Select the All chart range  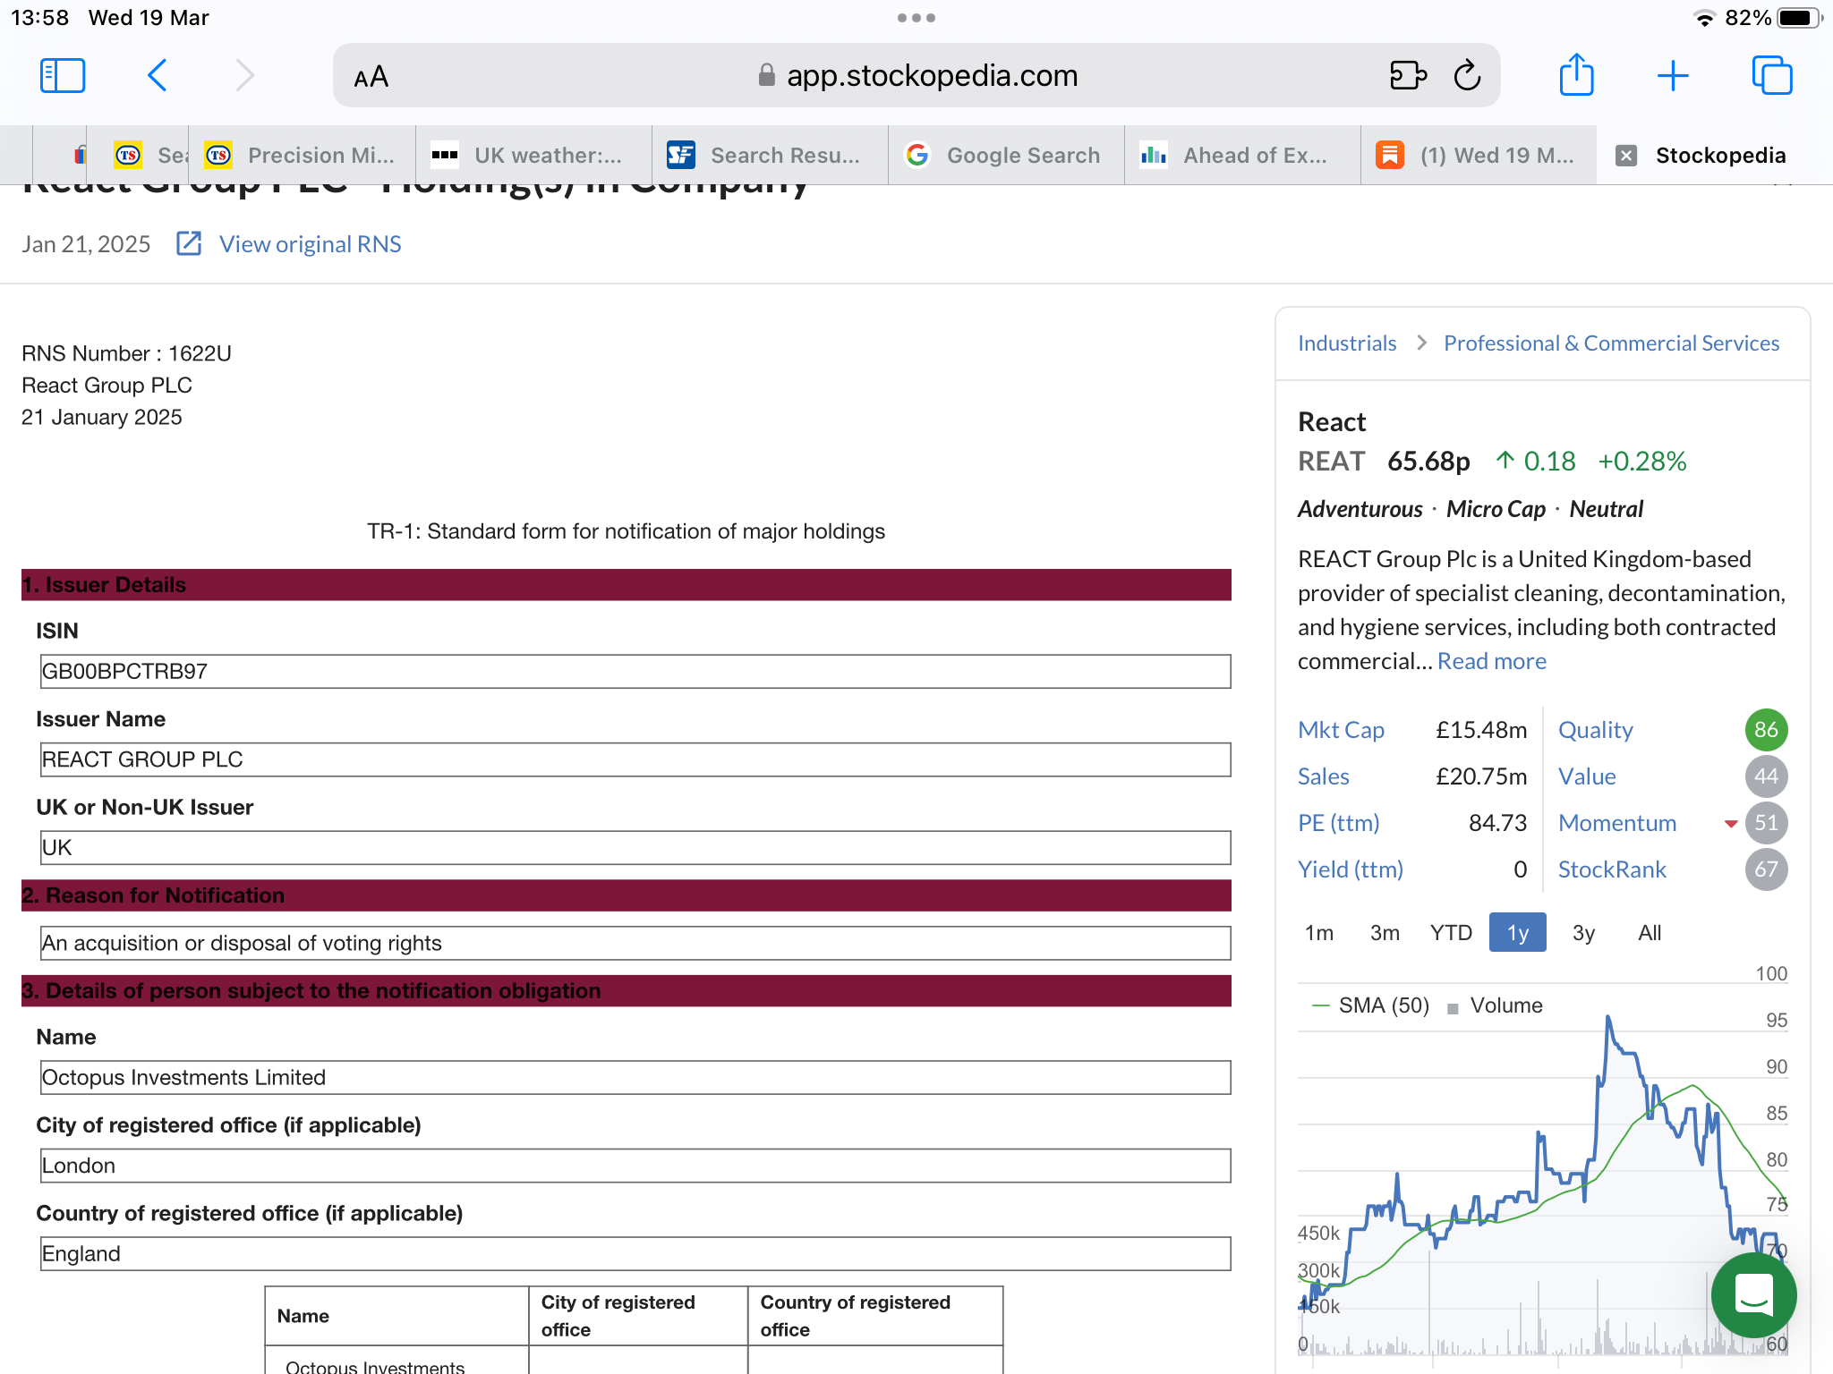1650,933
